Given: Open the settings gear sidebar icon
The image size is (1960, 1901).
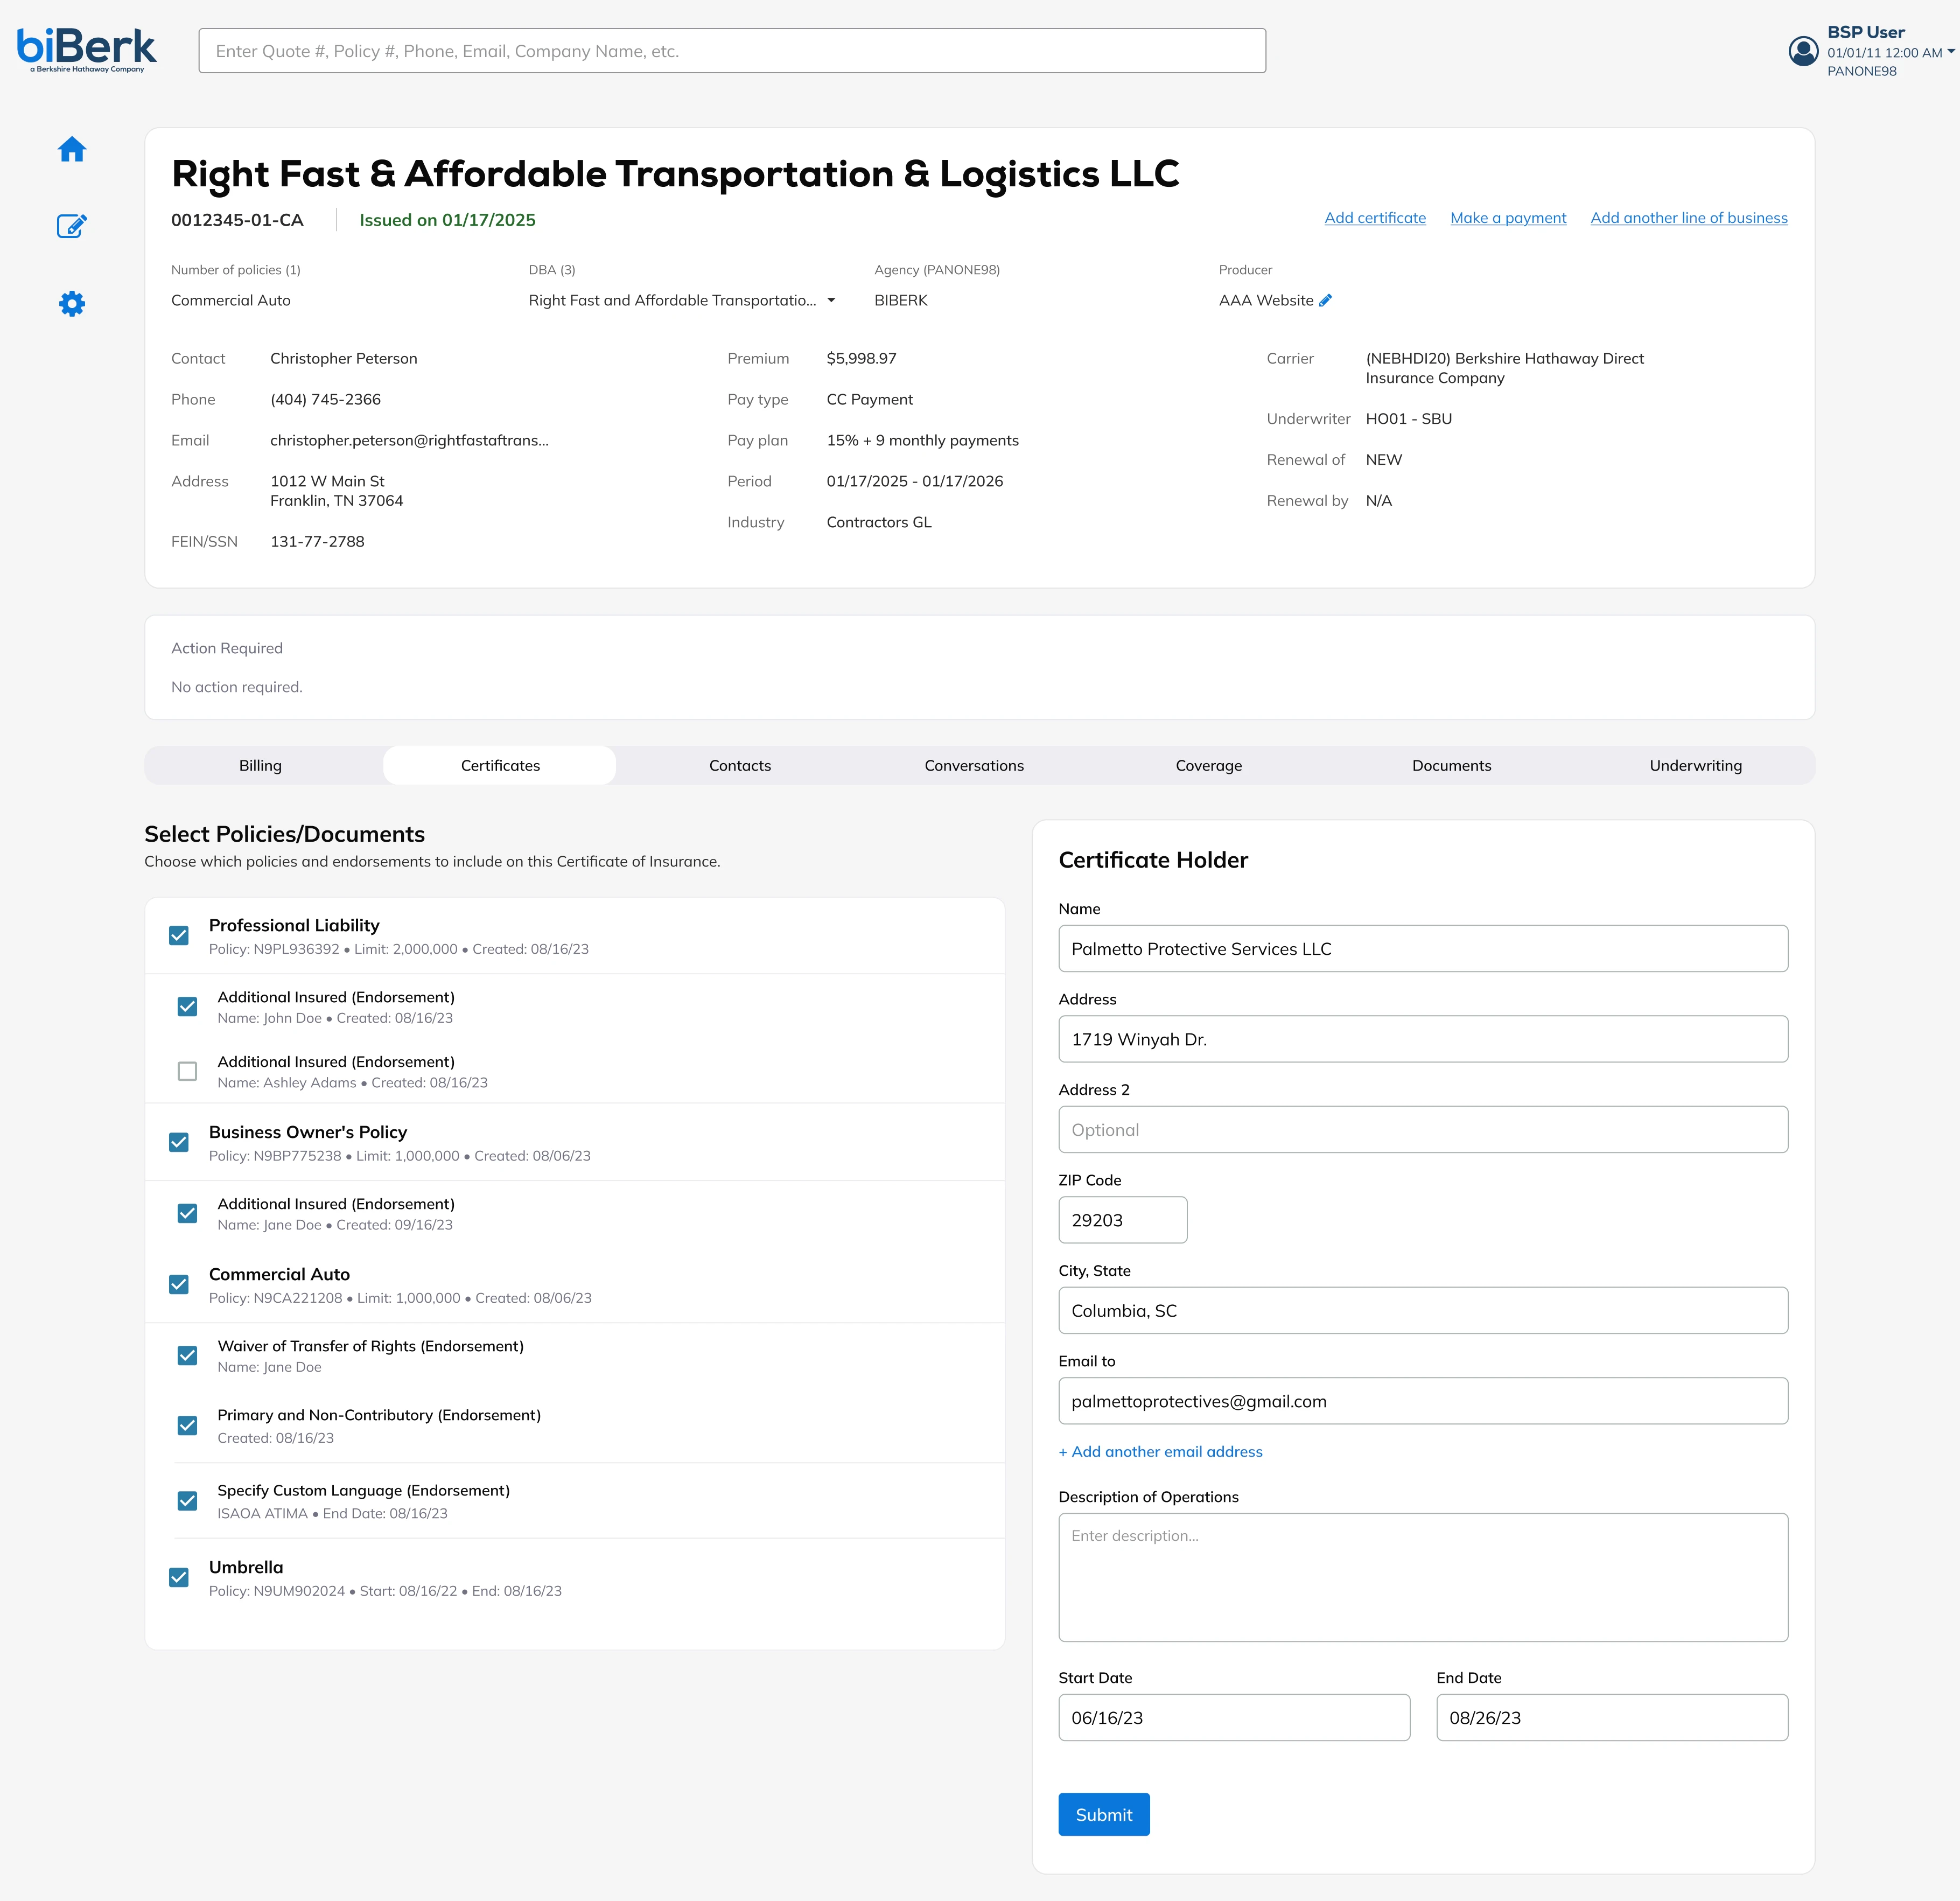Looking at the screenshot, I should [72, 303].
